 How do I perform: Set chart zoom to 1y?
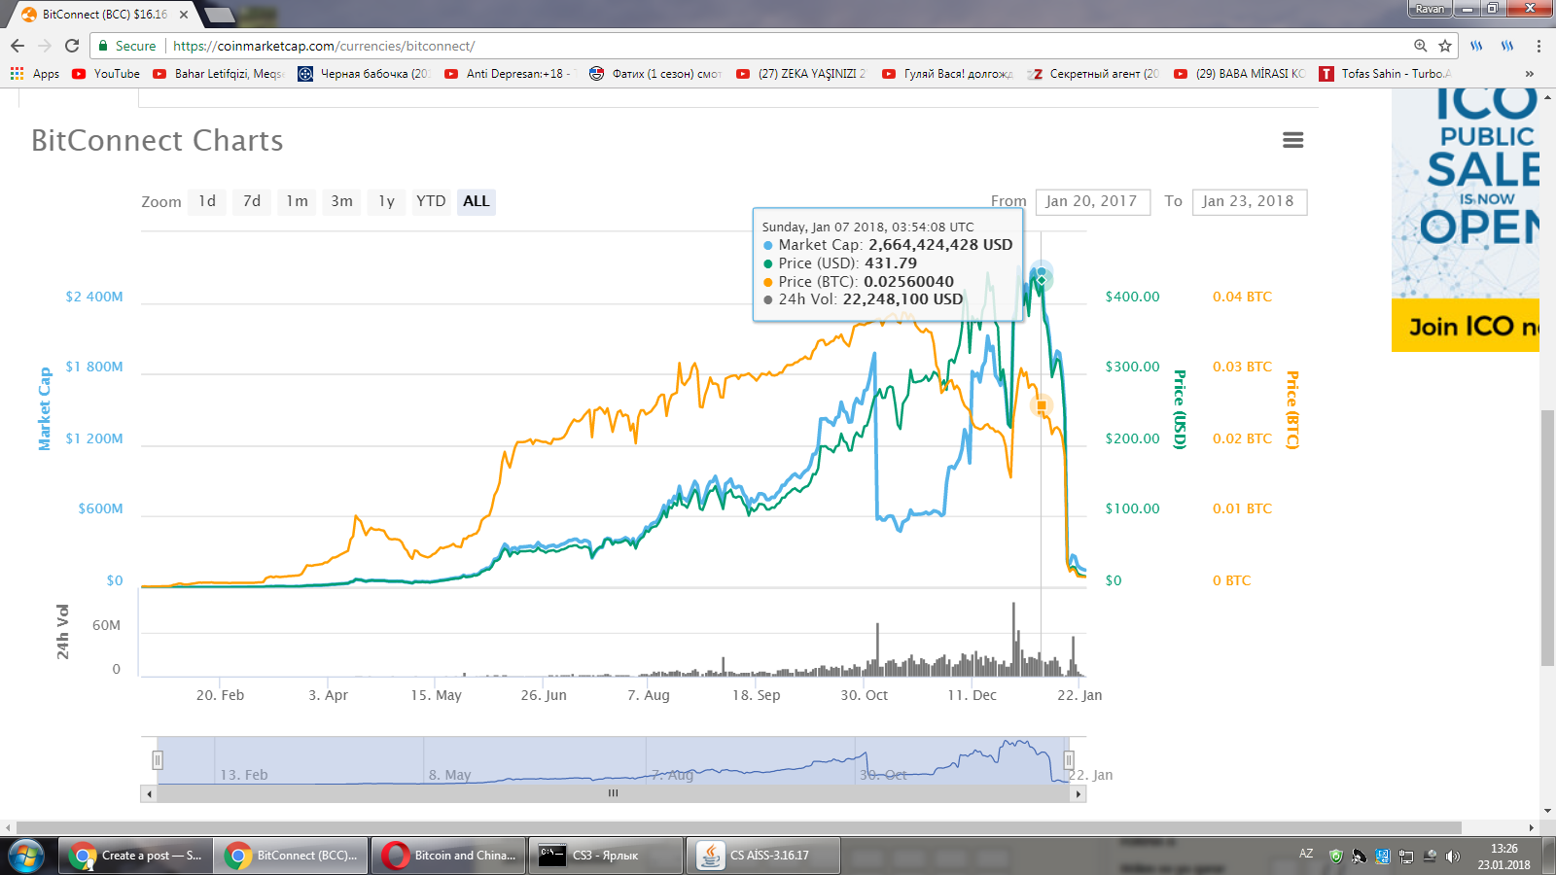[386, 201]
